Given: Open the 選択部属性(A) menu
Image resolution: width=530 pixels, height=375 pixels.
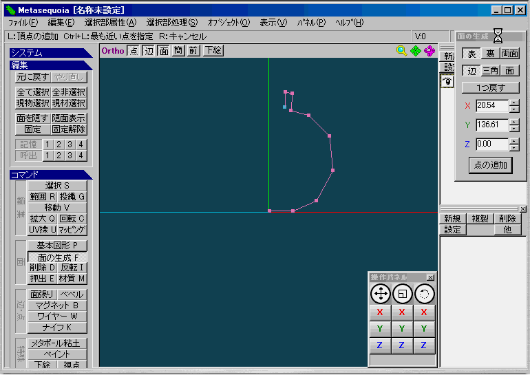Looking at the screenshot, I should point(111,23).
